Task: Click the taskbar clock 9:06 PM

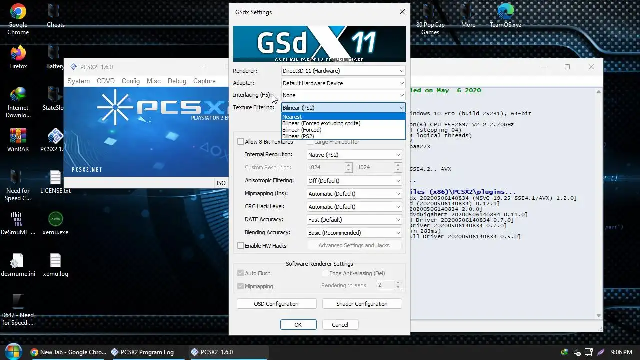Action: pos(622,352)
